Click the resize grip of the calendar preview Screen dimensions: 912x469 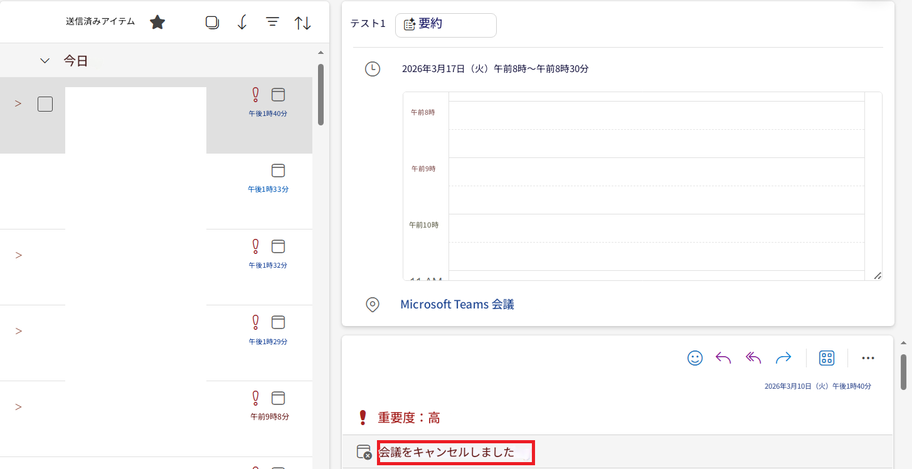click(878, 275)
